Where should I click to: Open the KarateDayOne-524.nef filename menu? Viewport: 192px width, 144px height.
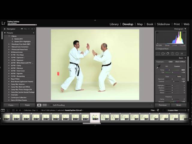pos(74,110)
